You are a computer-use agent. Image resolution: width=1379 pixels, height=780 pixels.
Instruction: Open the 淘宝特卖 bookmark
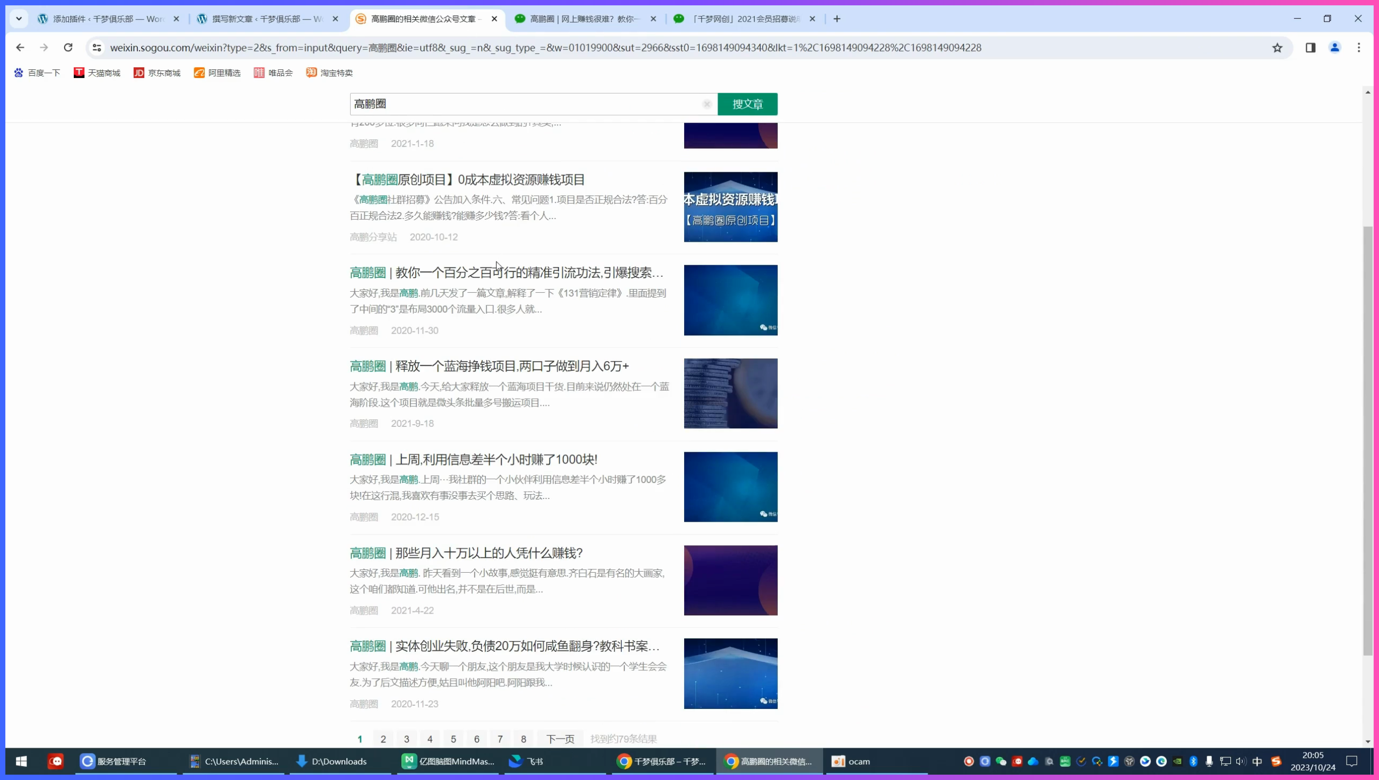point(329,73)
